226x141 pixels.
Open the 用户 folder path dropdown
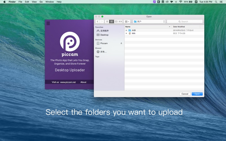coord(149,21)
